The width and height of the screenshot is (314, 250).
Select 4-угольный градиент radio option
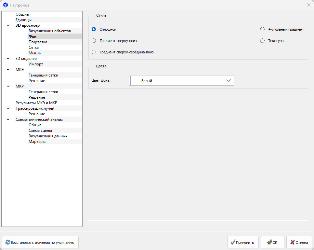point(263,29)
